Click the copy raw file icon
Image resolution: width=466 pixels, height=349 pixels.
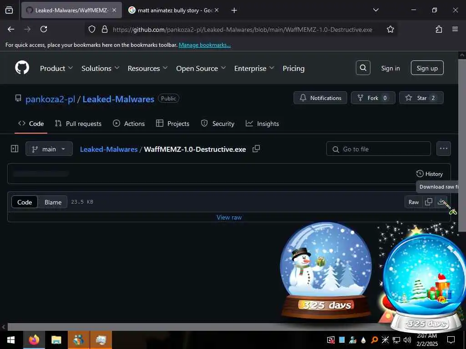[429, 202]
